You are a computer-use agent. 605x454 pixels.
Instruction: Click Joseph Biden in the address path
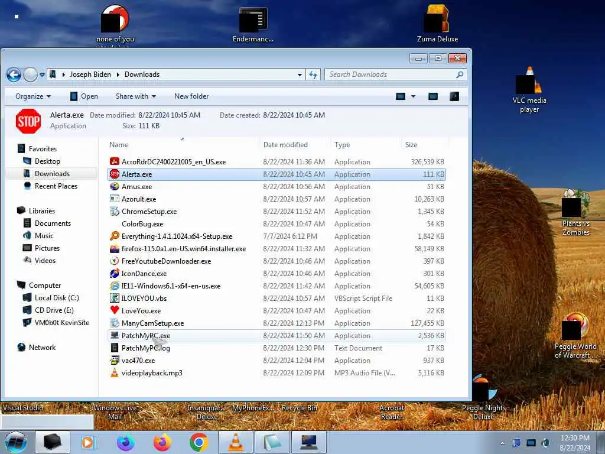coord(90,74)
